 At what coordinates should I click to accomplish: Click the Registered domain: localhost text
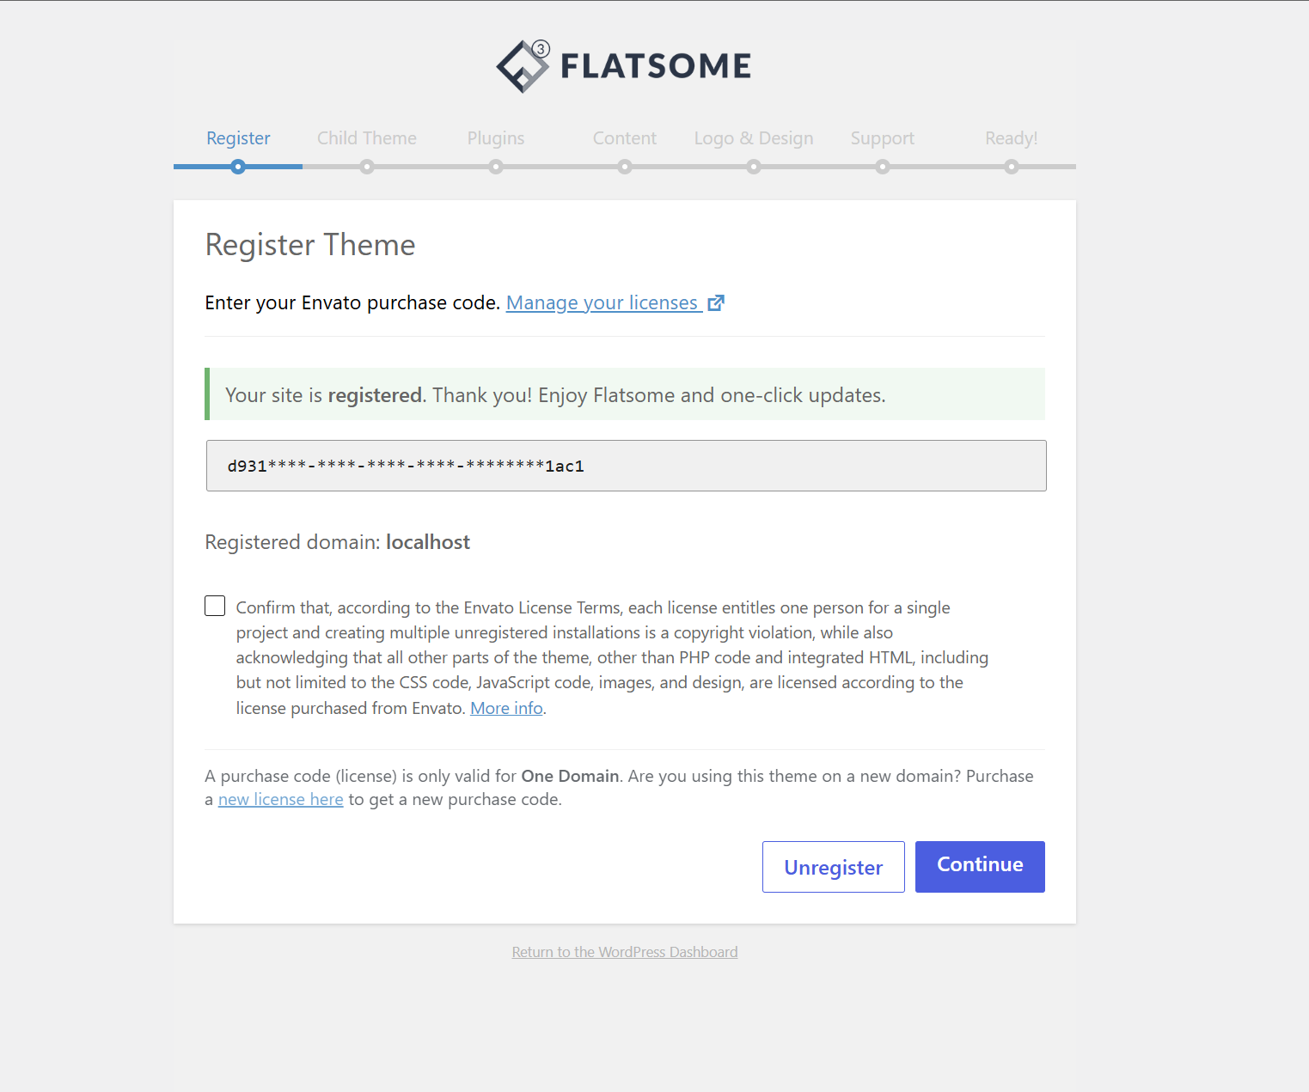click(338, 542)
